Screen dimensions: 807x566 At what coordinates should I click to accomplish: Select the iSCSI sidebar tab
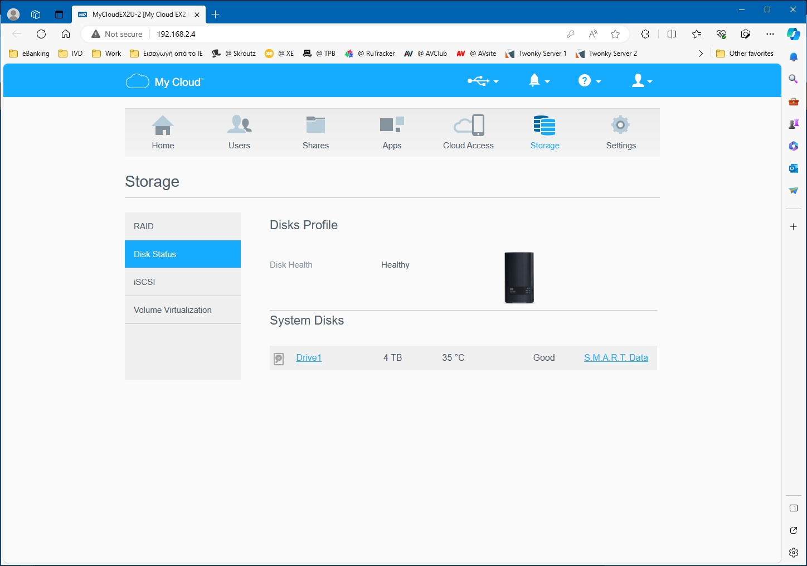183,282
